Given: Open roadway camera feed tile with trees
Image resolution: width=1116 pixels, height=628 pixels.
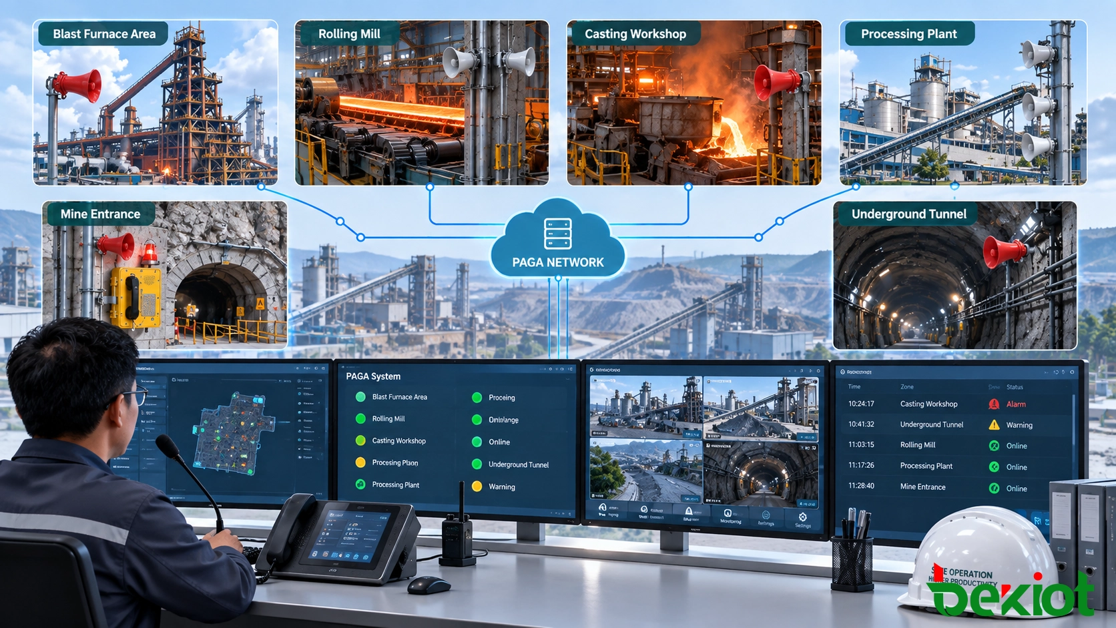Looking at the screenshot, I should pos(645,470).
